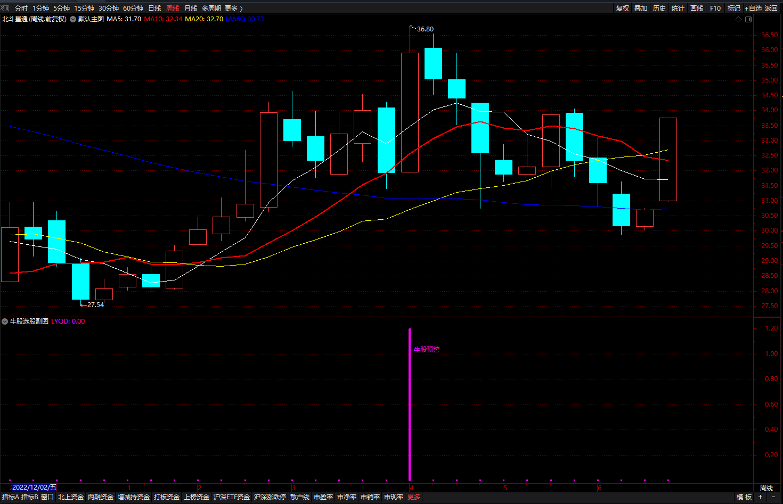Click the magenta 牛股预警 signal bar
Viewport: 783px width, 504px height.
(x=410, y=404)
